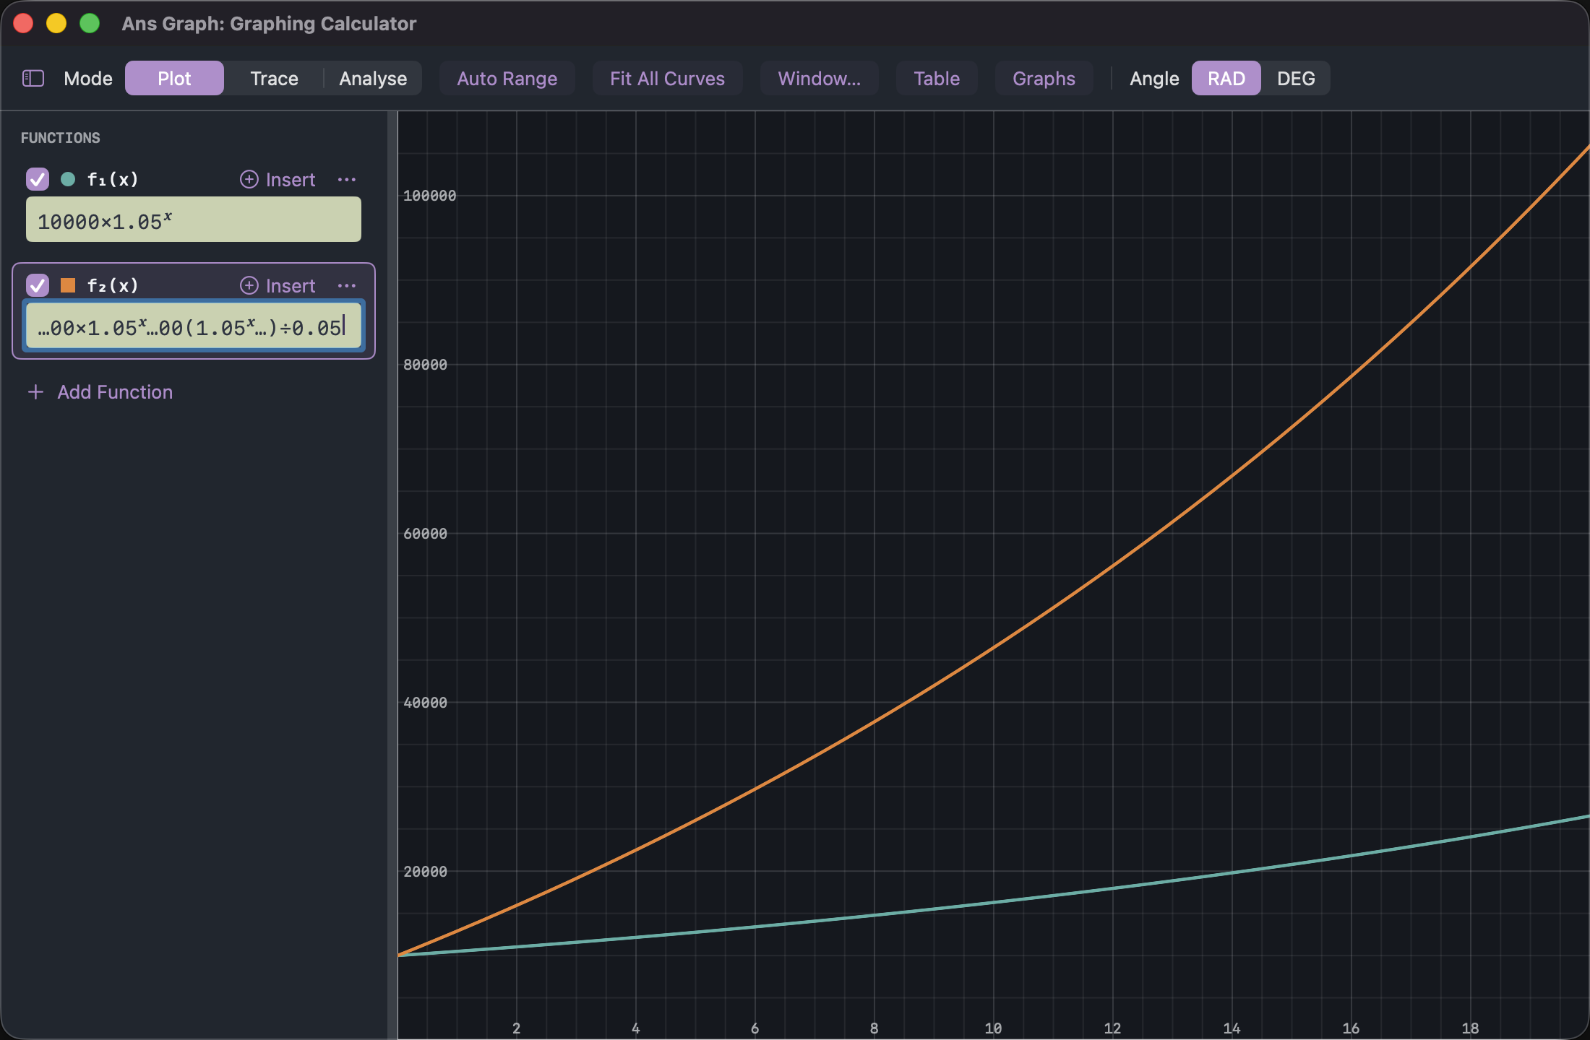Click the 60000 y-axis label
This screenshot has height=1040, width=1590.
pyautogui.click(x=425, y=534)
